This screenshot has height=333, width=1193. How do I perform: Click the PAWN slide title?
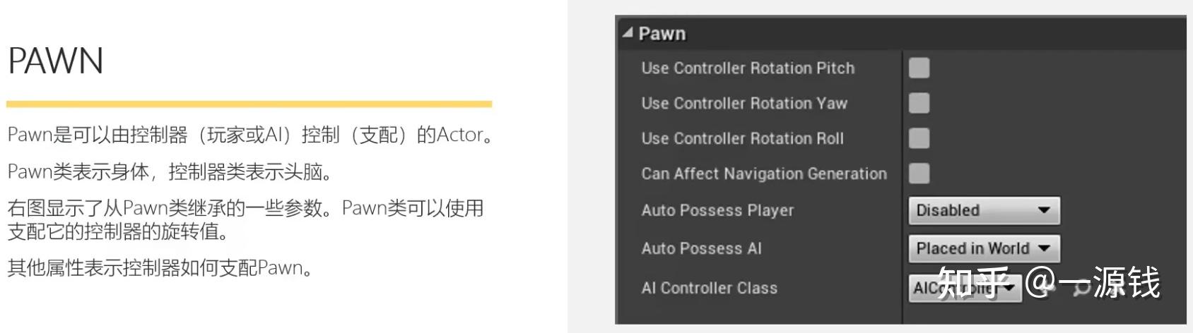[x=56, y=61]
